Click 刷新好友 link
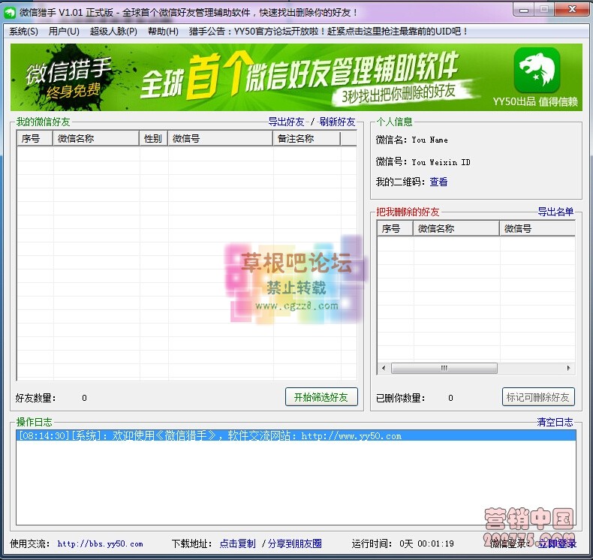 (x=337, y=122)
